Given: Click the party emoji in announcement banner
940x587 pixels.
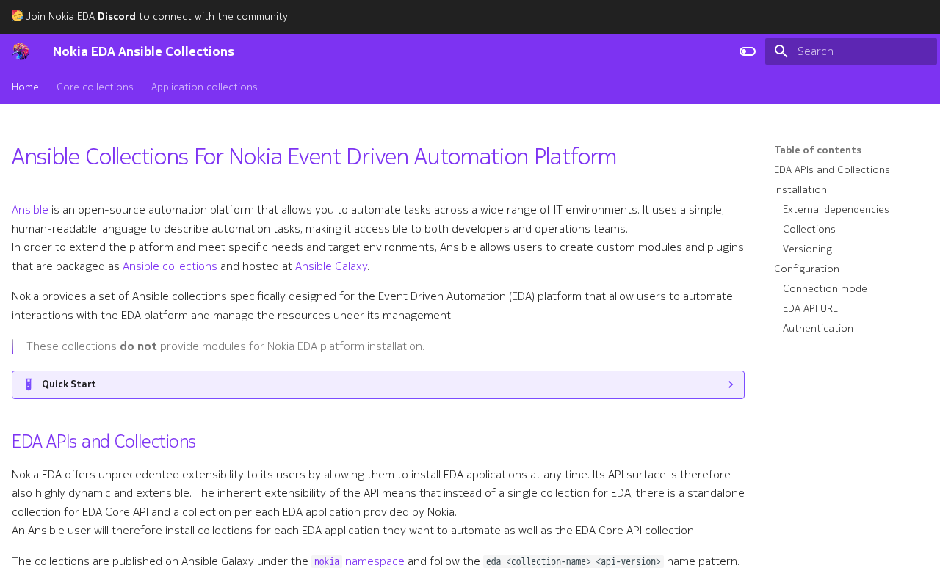Looking at the screenshot, I should [18, 16].
